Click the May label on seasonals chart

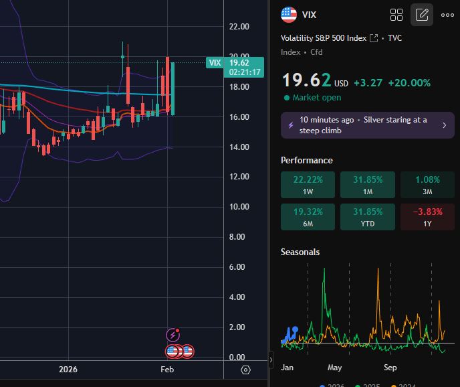point(335,368)
